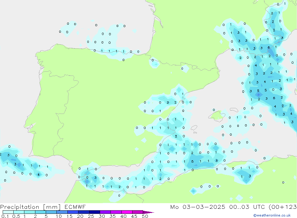
Task: Click the '4' value off Morocco's Atlantic coast
Action: 38,175
